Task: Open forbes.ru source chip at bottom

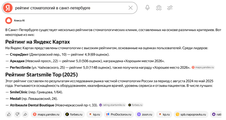Action: click(74, 114)
